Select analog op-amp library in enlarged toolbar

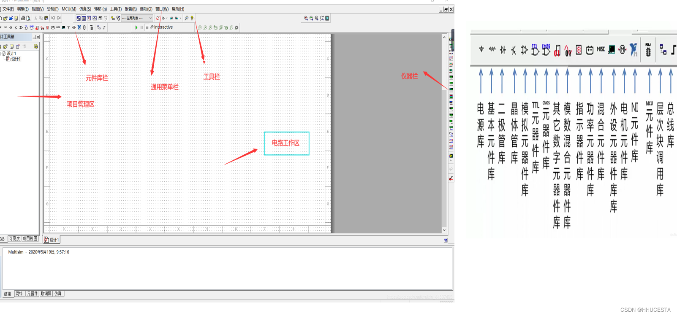tap(524, 50)
